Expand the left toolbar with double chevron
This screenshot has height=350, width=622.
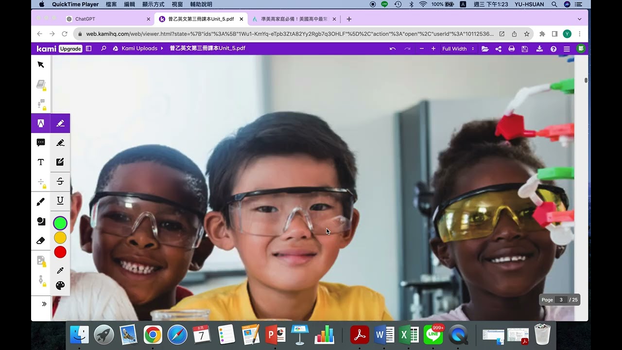coord(44,304)
